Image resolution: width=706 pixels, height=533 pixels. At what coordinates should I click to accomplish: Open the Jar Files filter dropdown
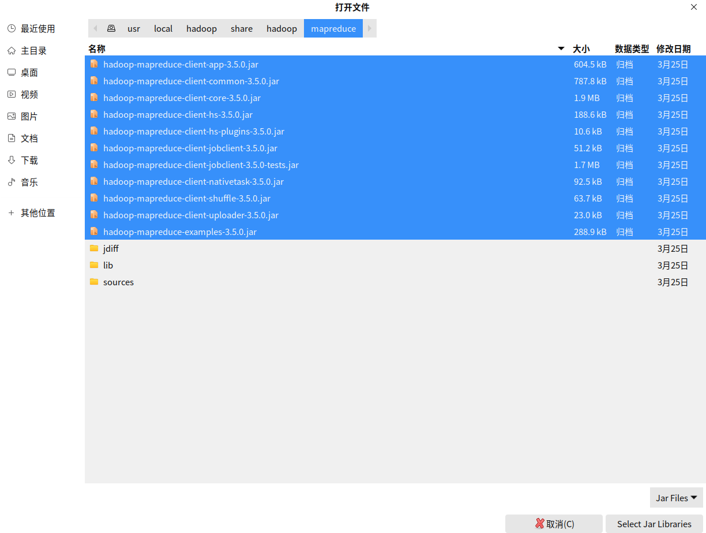pyautogui.click(x=677, y=498)
